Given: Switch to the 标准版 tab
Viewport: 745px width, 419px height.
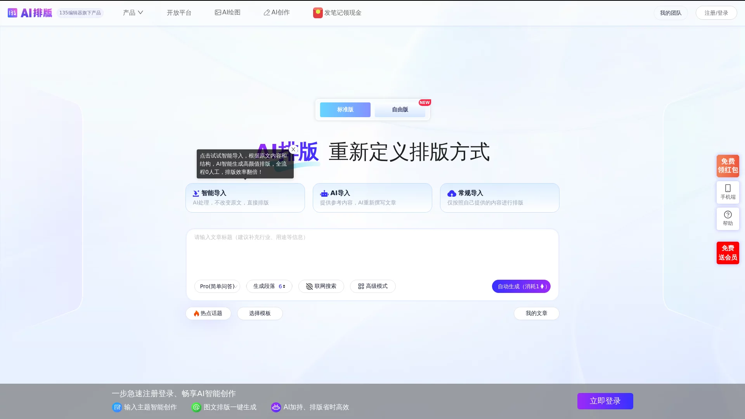Looking at the screenshot, I should tap(345, 110).
